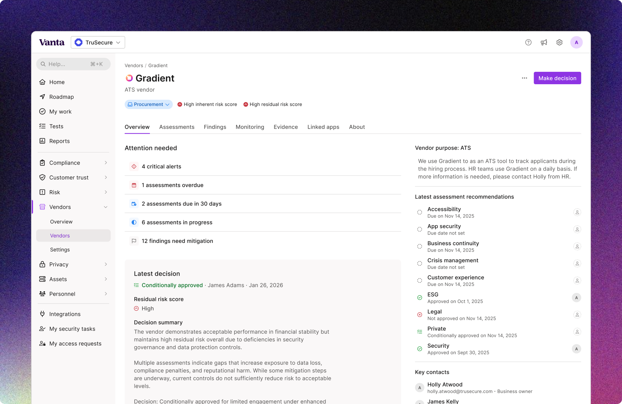This screenshot has width=622, height=404.
Task: Expand the Compliance sidebar section
Action: click(x=106, y=163)
